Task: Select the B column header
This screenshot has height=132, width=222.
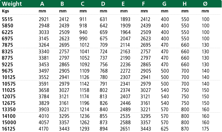Action: coord(62,4)
